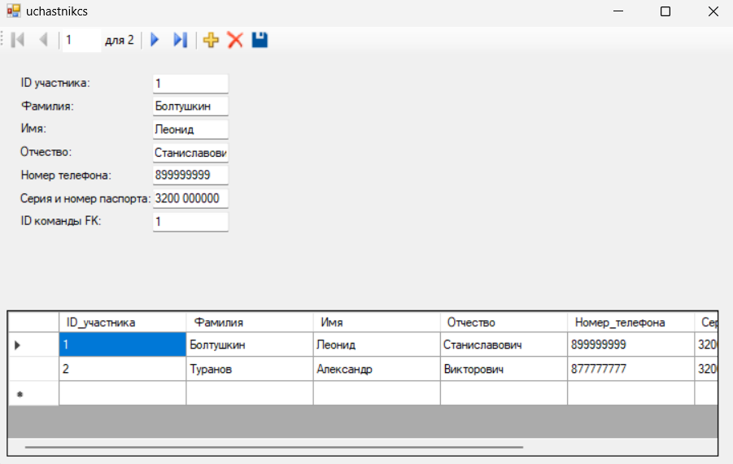The image size is (733, 464).
Task: Click the Леонид cell in the grid
Action: point(377,345)
